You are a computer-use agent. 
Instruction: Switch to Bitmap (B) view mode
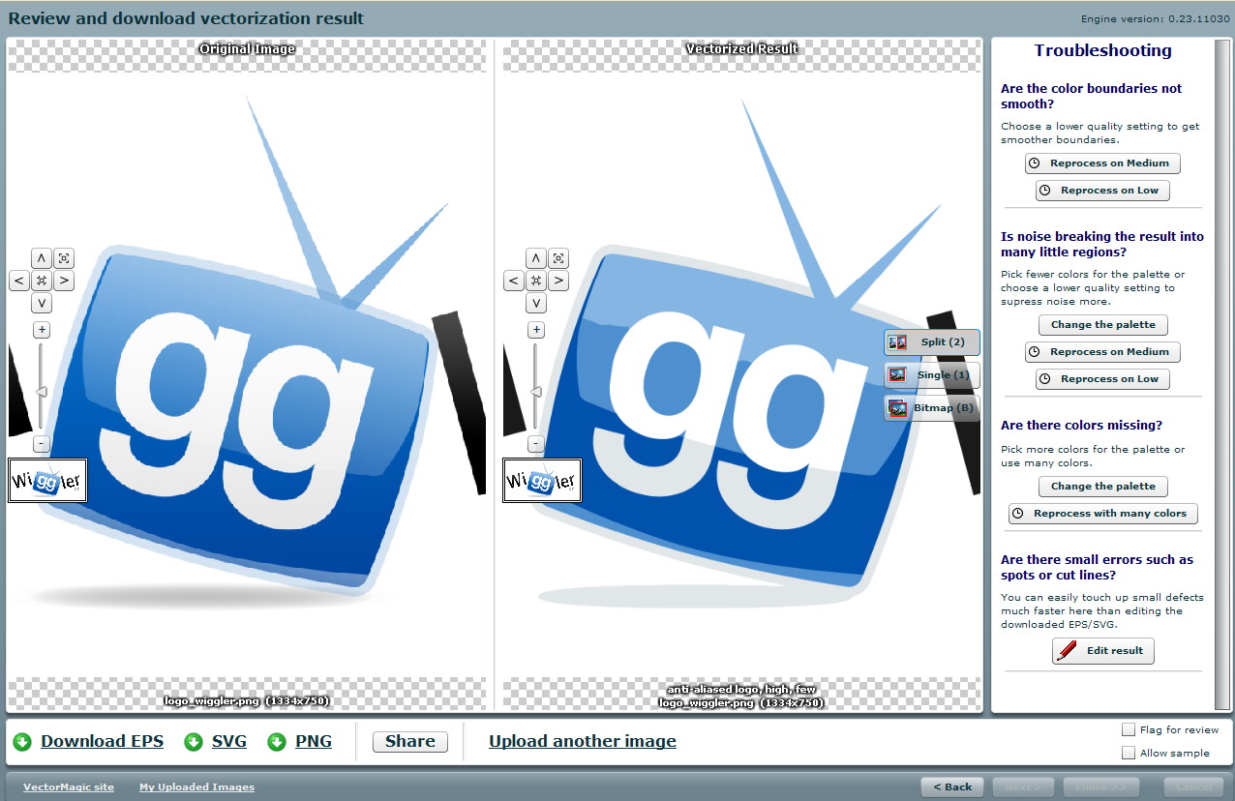932,408
